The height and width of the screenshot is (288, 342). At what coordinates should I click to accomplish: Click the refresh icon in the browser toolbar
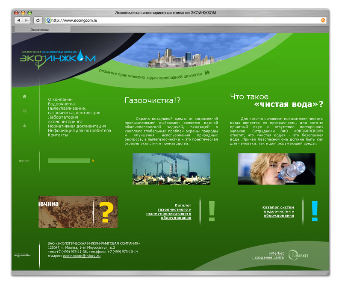[38, 20]
